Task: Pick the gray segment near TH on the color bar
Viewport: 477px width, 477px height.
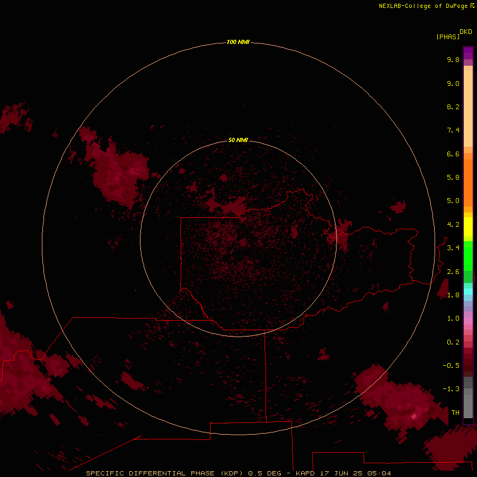Action: coord(468,406)
